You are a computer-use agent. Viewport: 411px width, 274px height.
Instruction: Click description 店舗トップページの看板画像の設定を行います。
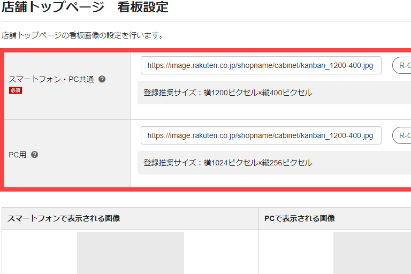click(x=82, y=35)
